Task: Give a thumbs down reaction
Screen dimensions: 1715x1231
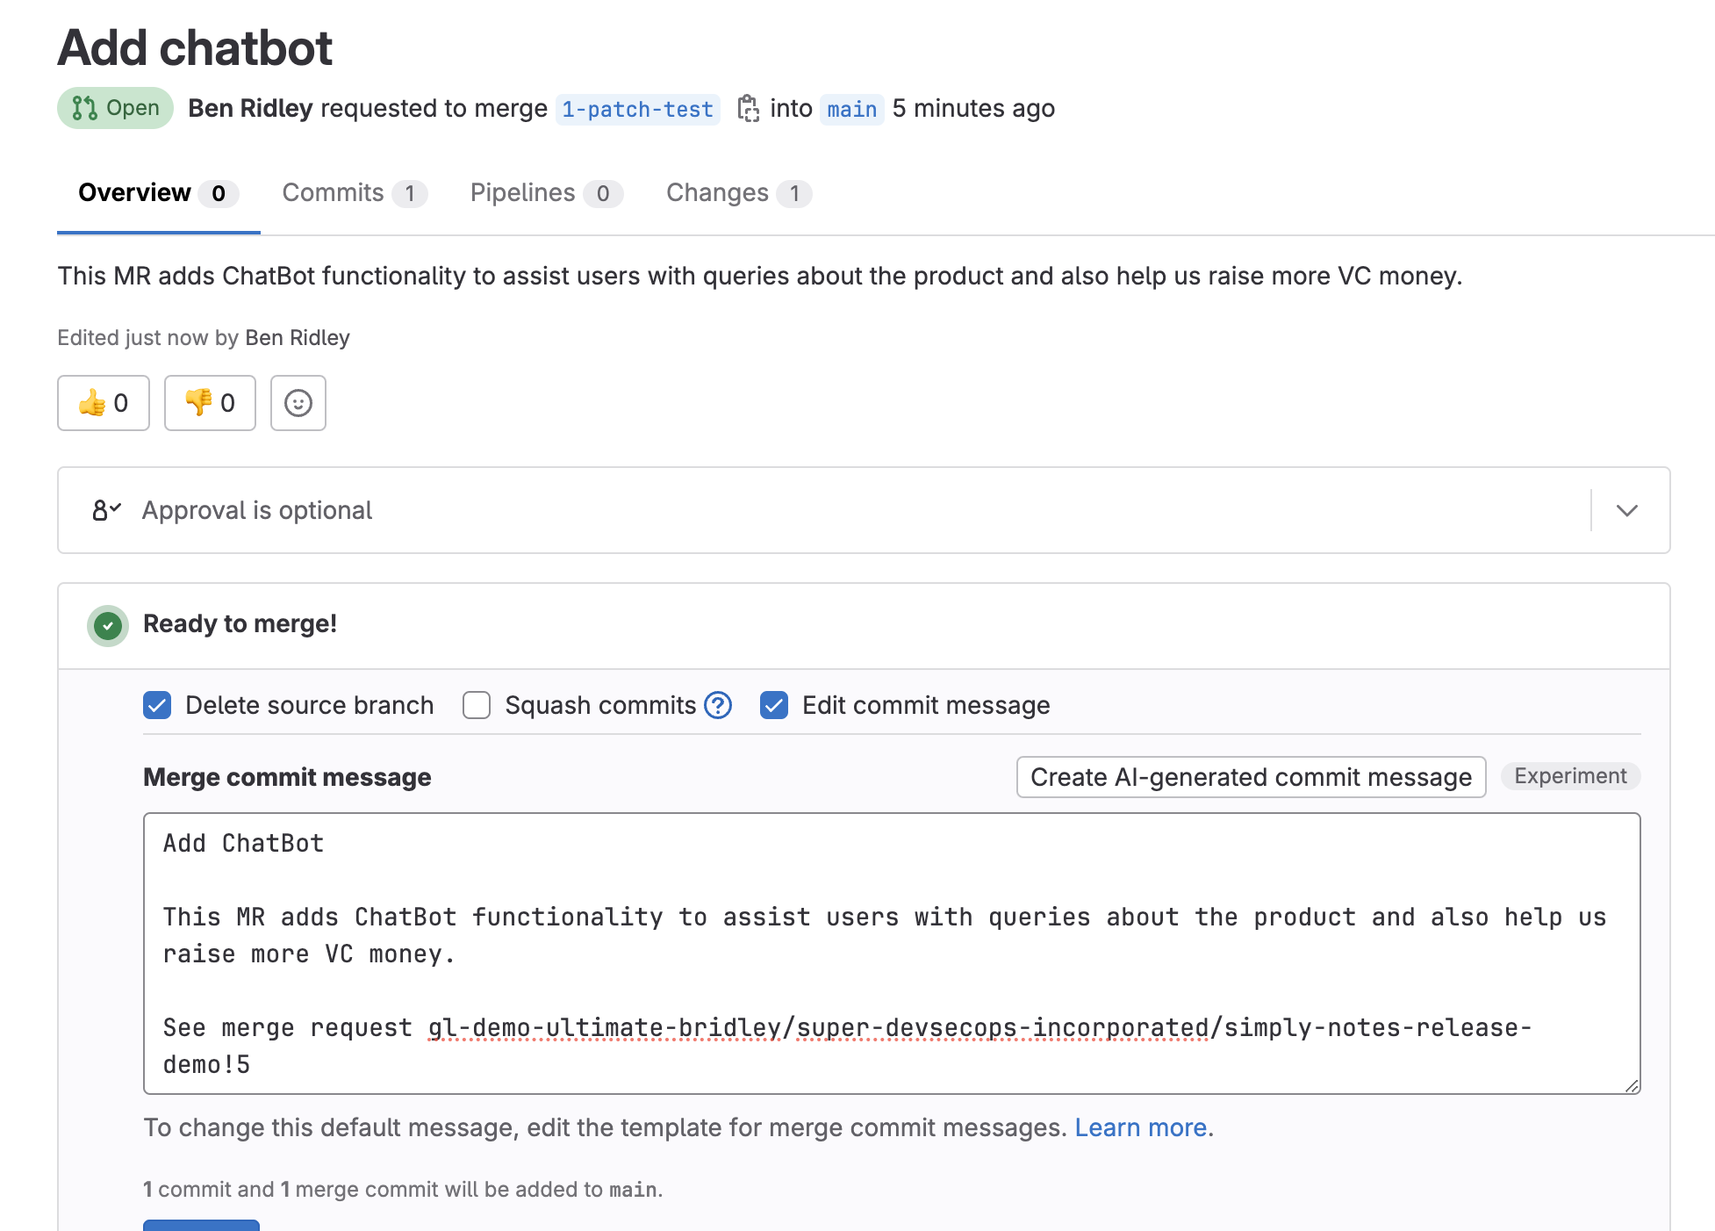Action: [x=209, y=403]
